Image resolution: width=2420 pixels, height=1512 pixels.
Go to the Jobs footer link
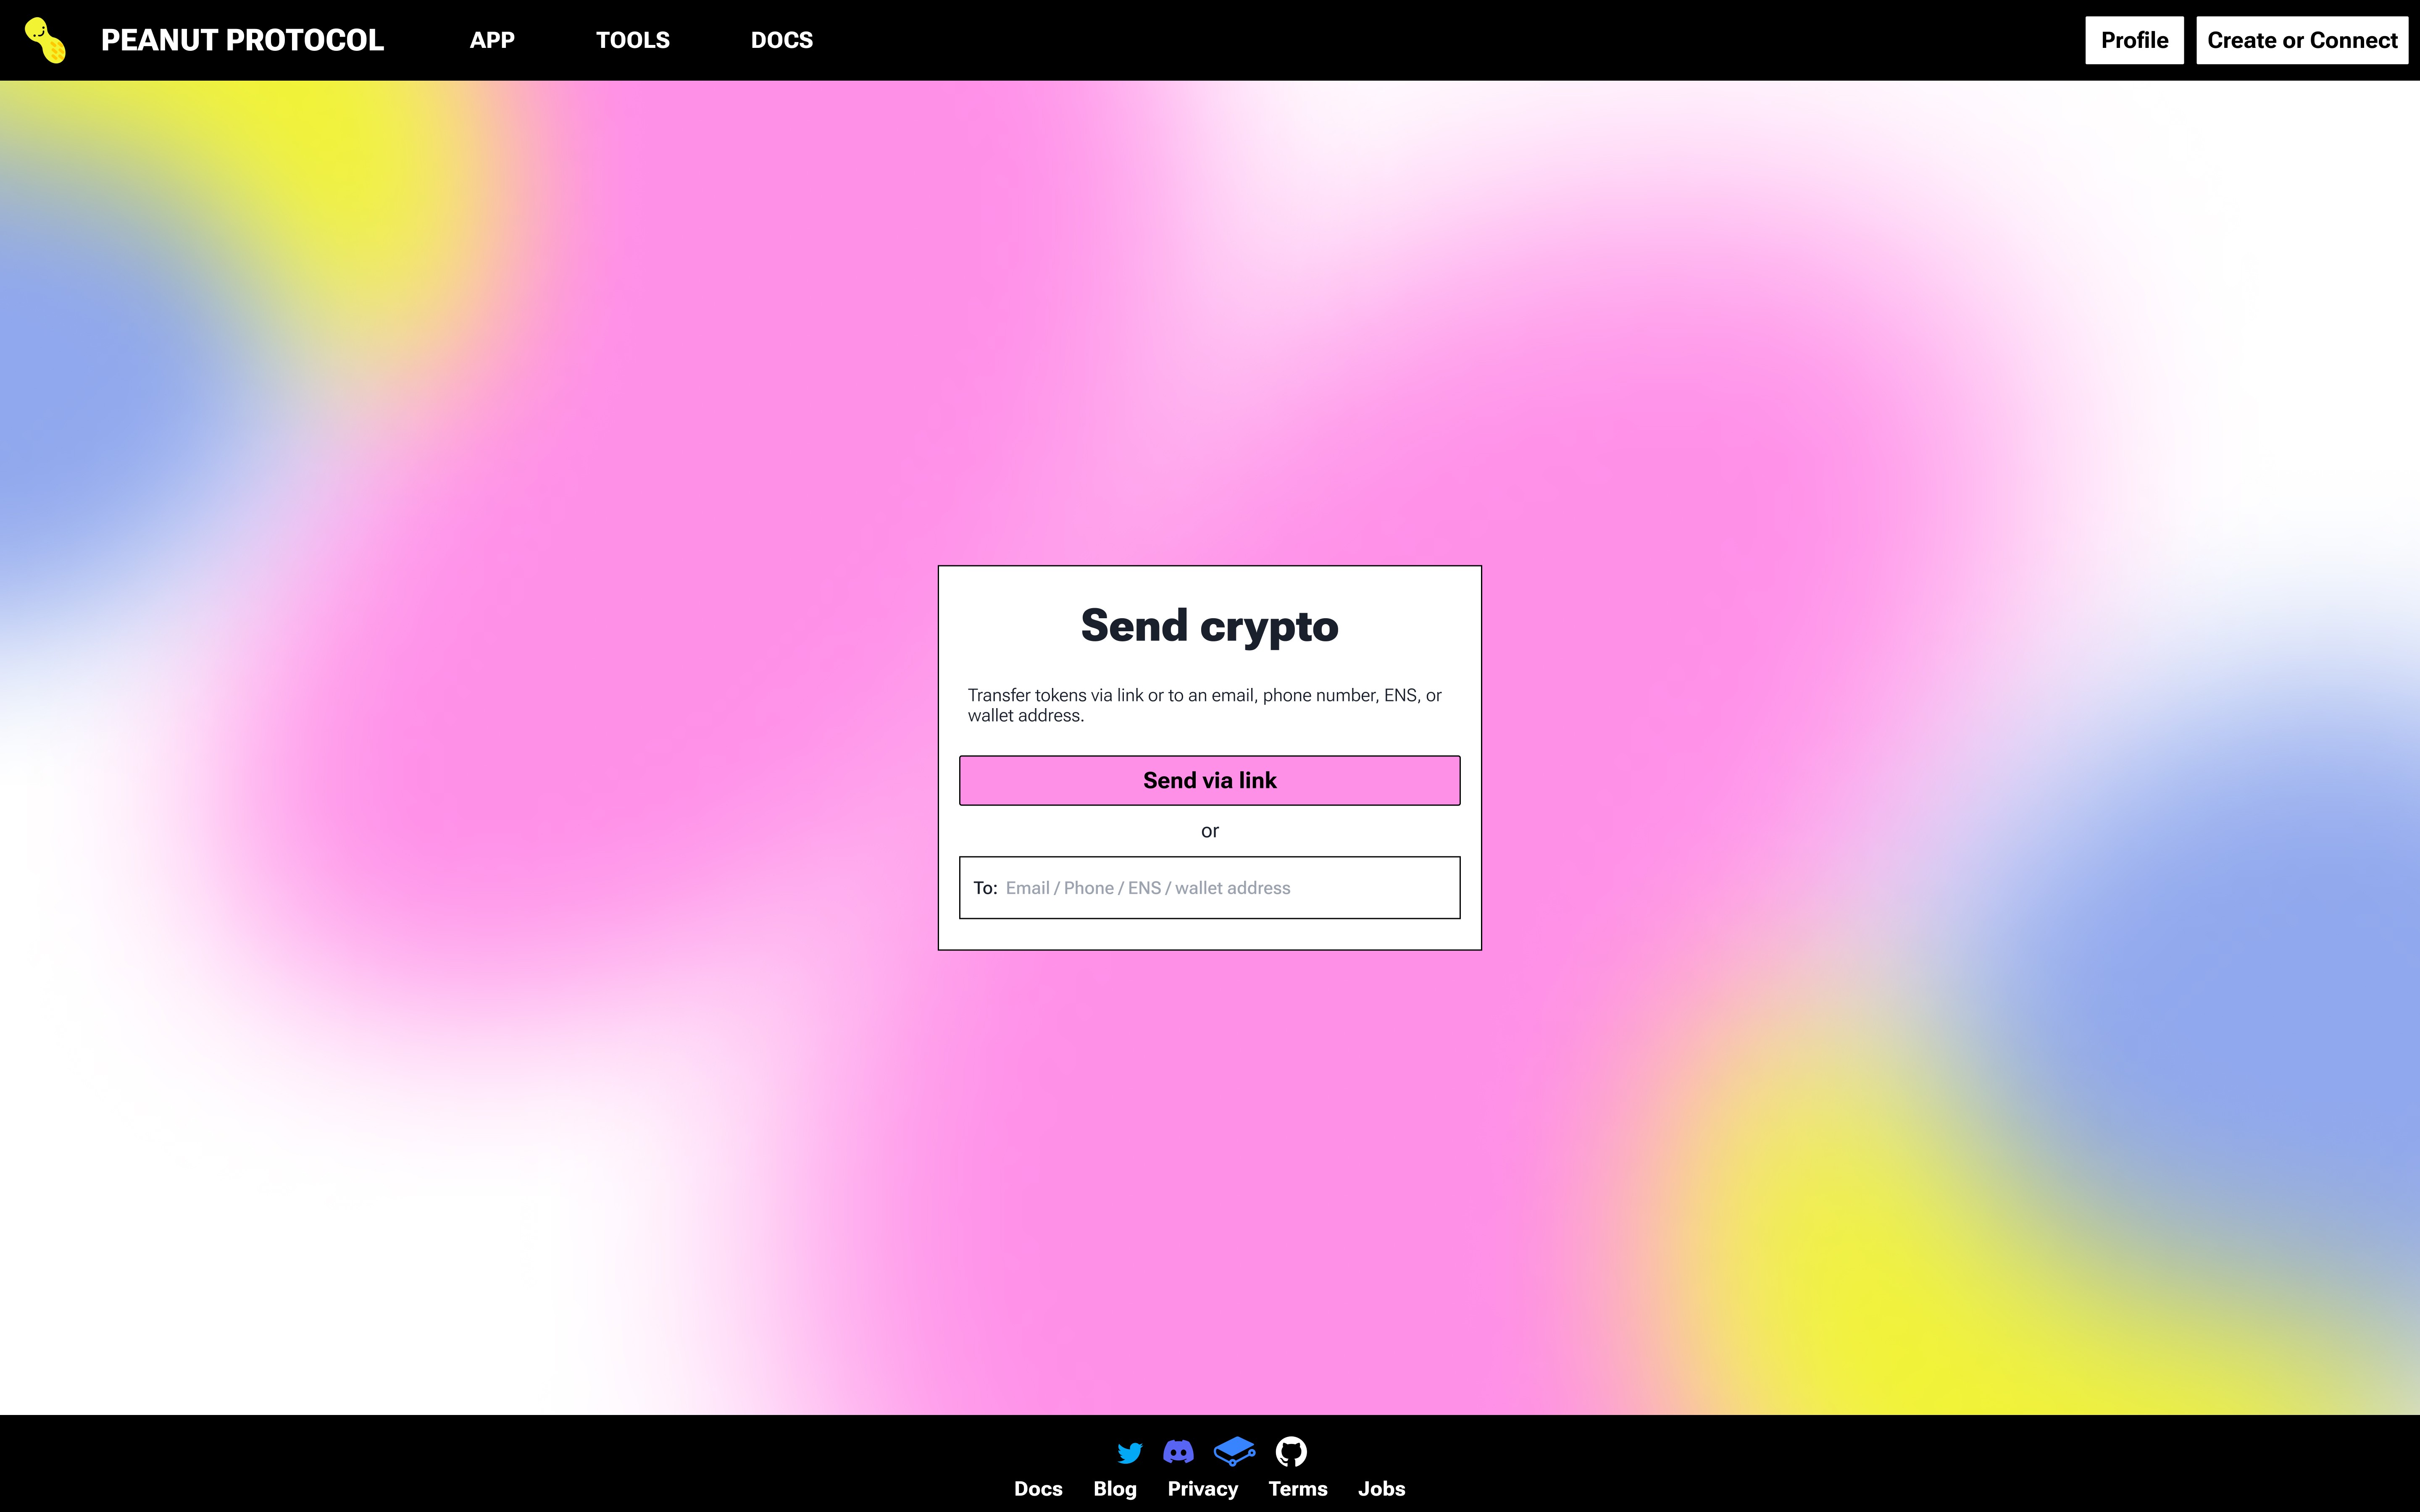[x=1381, y=1488]
